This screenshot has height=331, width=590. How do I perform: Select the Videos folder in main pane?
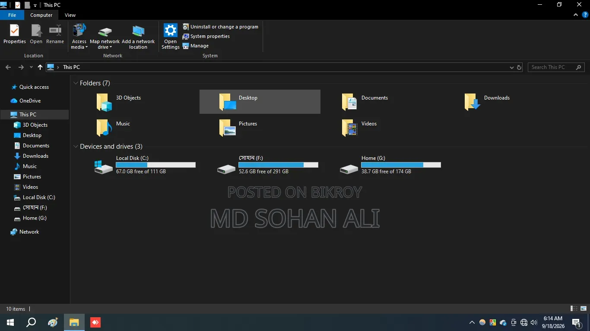383,128
